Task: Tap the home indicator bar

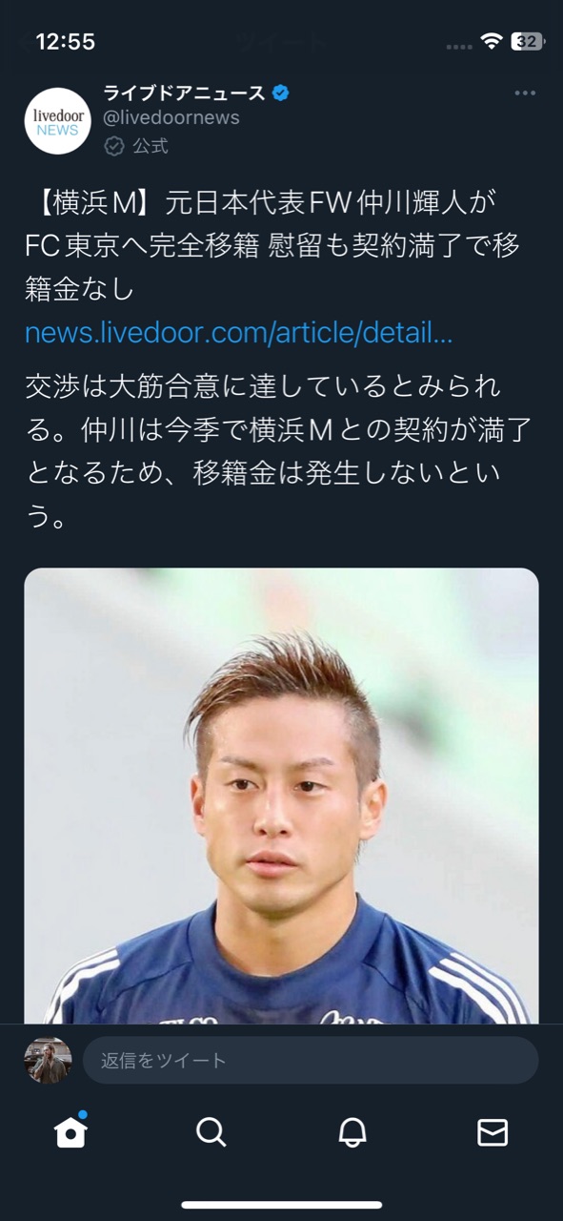Action: [282, 1205]
